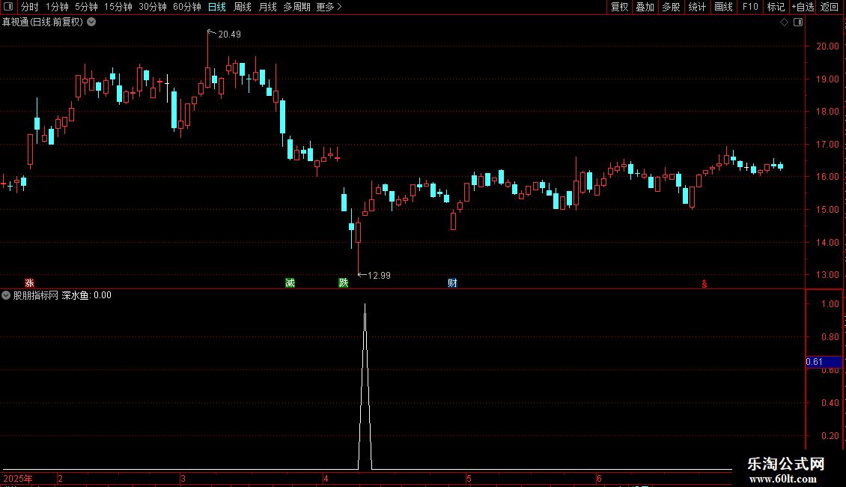Click the 复权 button

point(619,7)
